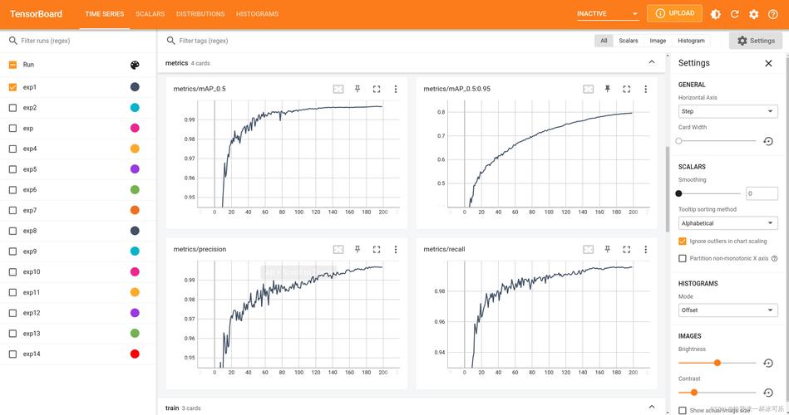This screenshot has height=415, width=789.
Task: Click the UPLOAD button
Action: tap(674, 13)
